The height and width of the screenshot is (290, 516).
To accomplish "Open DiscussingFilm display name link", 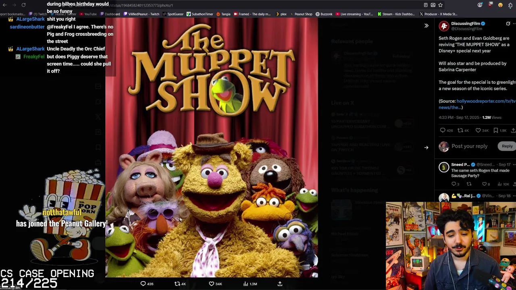I will tap(466, 24).
